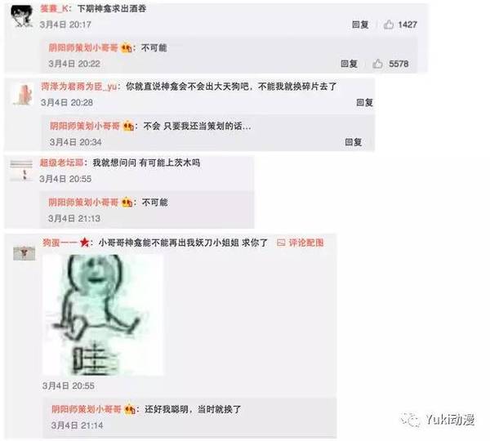Reply to the 20:34 策划 response
The width and height of the screenshot is (490, 441).
353,142
